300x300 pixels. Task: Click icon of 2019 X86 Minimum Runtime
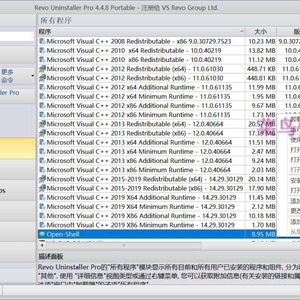click(42, 225)
